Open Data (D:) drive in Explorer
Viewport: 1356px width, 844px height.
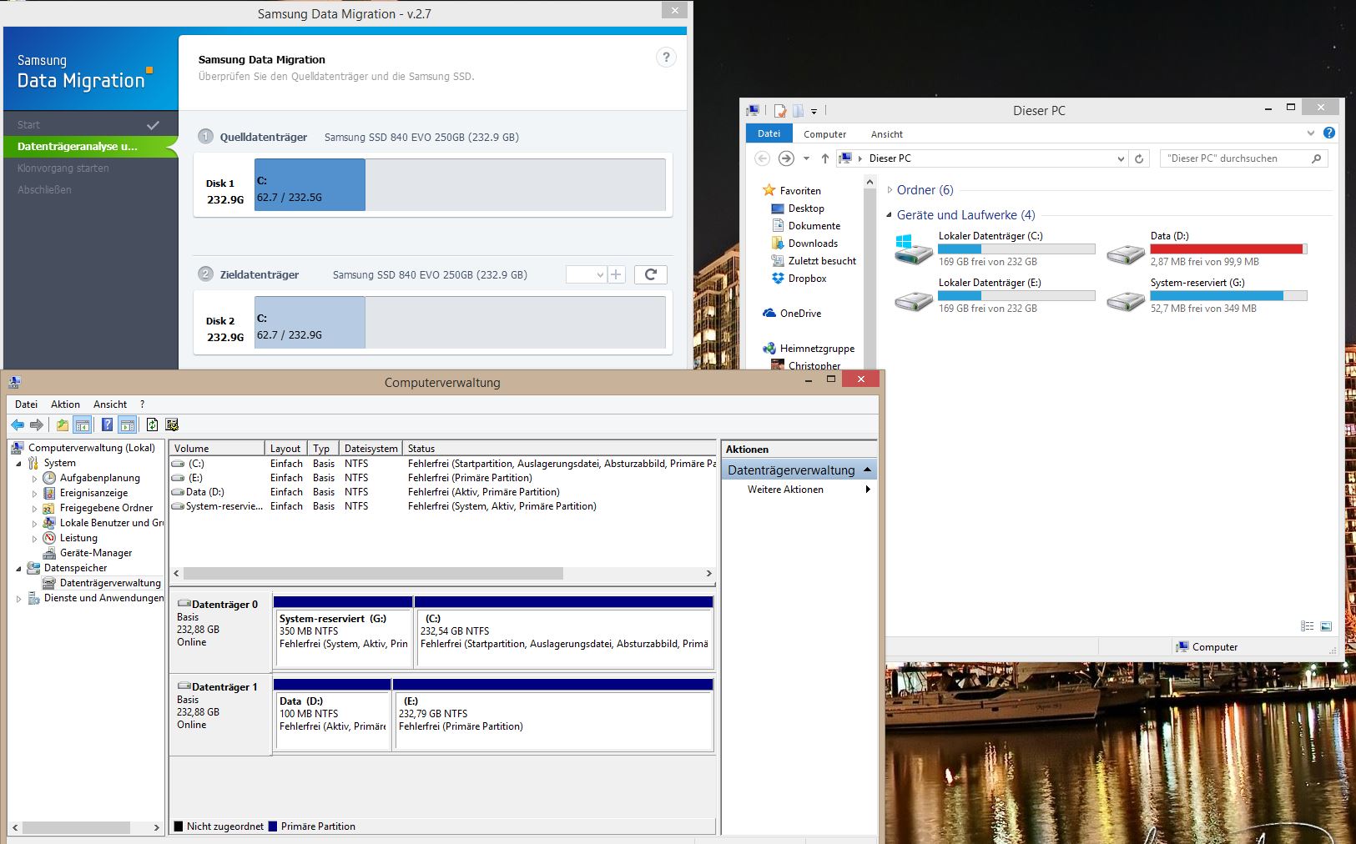tap(1207, 249)
